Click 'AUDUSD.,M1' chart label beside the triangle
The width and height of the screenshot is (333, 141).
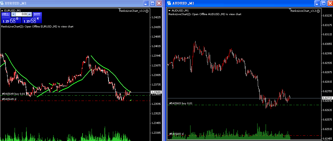tap(180, 10)
